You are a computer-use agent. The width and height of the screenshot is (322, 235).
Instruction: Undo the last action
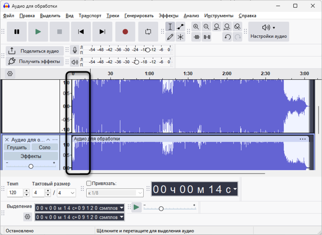tap(227, 37)
